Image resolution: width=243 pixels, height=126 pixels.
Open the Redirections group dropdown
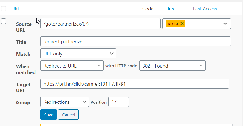pyautogui.click(x=64, y=102)
